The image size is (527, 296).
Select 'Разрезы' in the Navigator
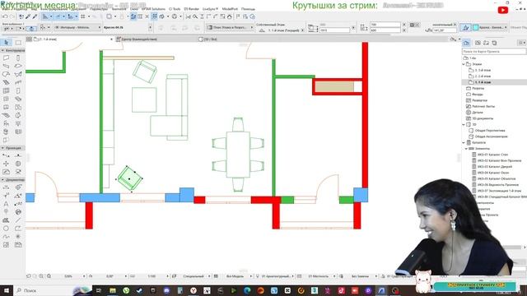pos(478,88)
